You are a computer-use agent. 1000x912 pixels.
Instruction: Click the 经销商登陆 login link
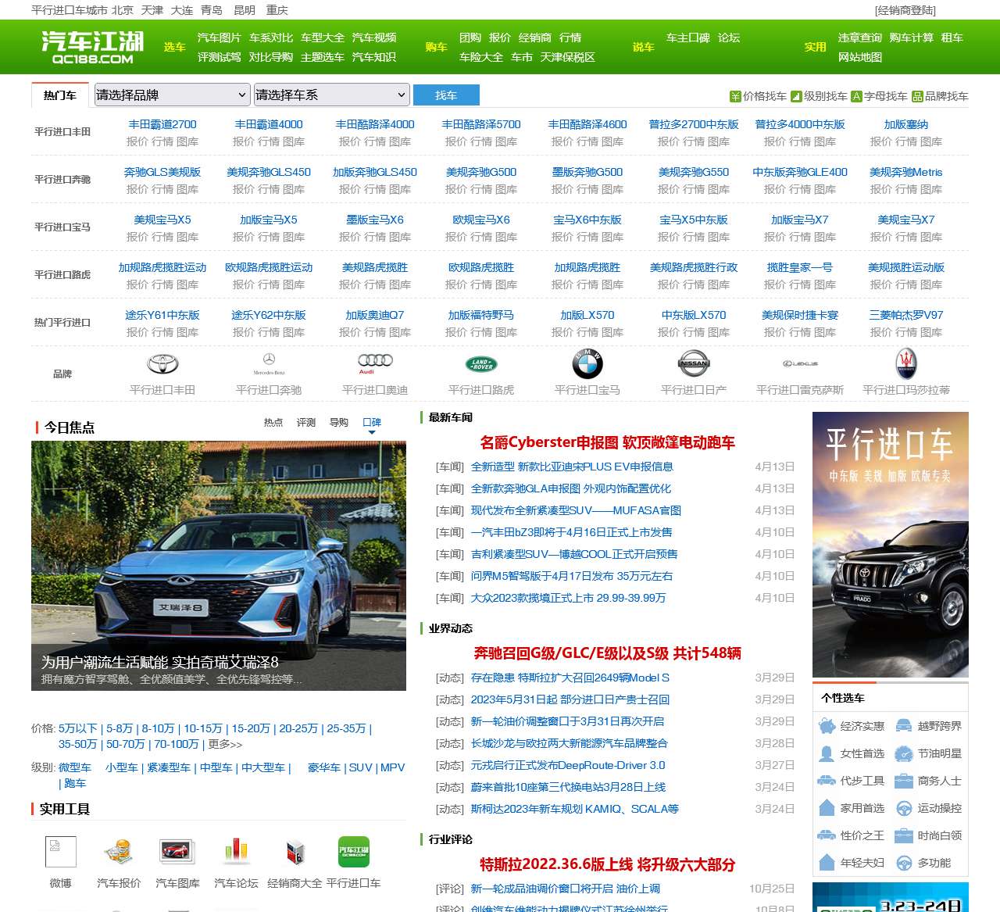905,10
